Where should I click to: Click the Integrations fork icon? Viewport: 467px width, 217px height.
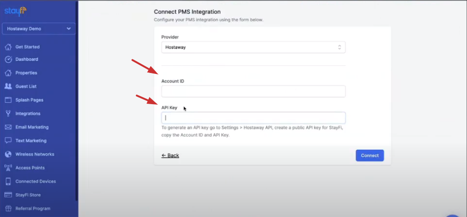tap(8, 113)
